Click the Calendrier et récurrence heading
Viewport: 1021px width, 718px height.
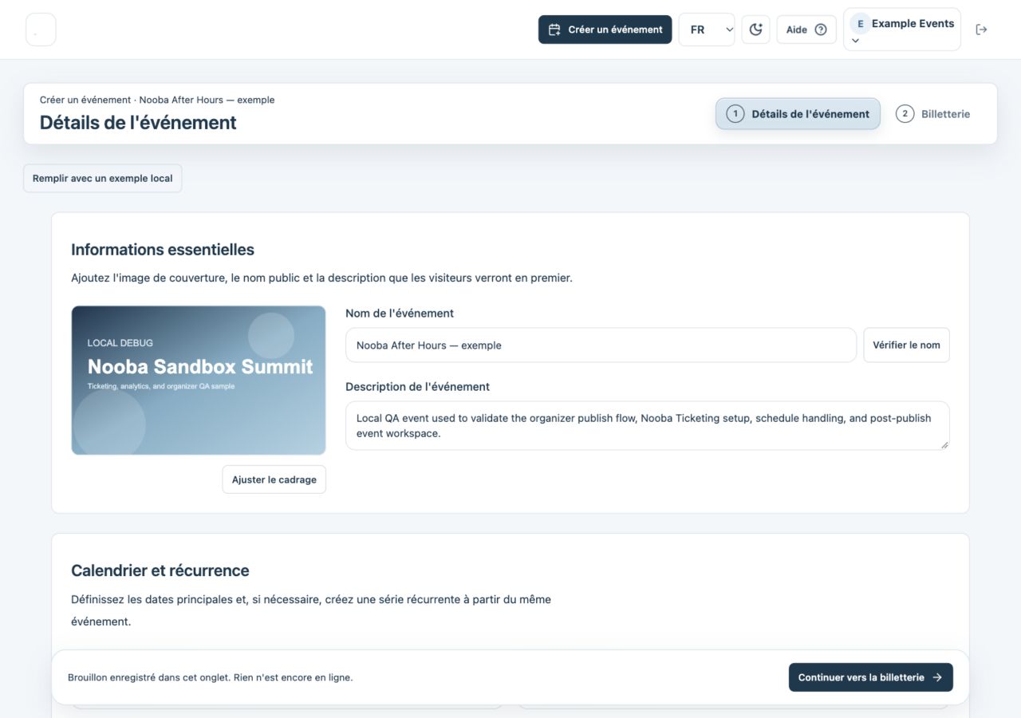pyautogui.click(x=160, y=570)
